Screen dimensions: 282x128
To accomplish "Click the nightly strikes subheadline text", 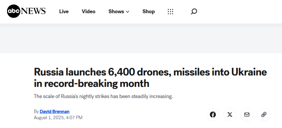I will (103, 96).
